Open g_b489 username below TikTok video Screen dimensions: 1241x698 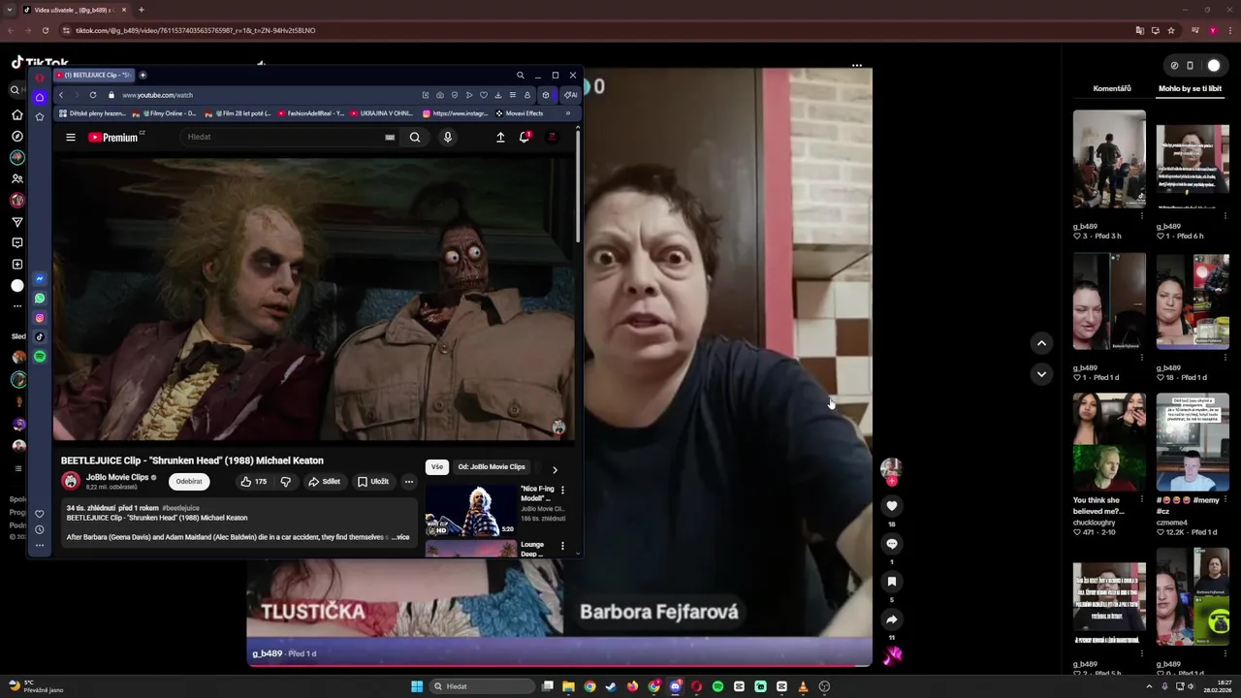point(267,653)
